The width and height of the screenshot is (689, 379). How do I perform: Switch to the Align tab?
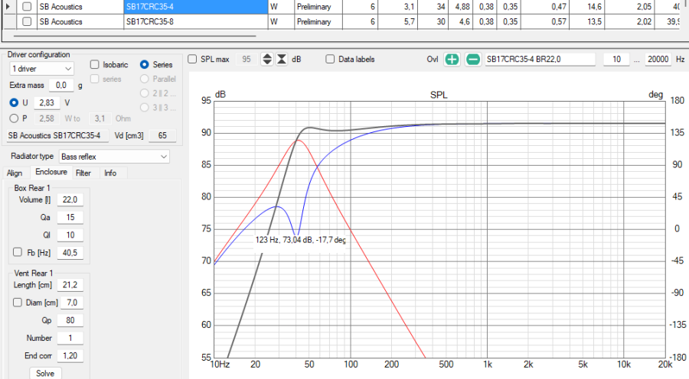(x=15, y=173)
